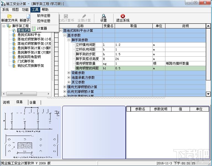
Task: Expand the 地基承载力参数 group
Action: point(69,78)
